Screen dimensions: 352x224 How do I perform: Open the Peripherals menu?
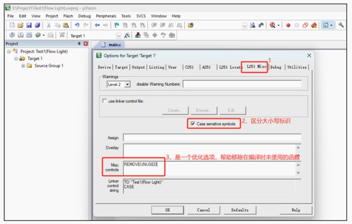[106, 16]
